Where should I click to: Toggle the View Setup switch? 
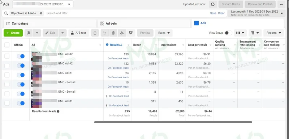228,33
